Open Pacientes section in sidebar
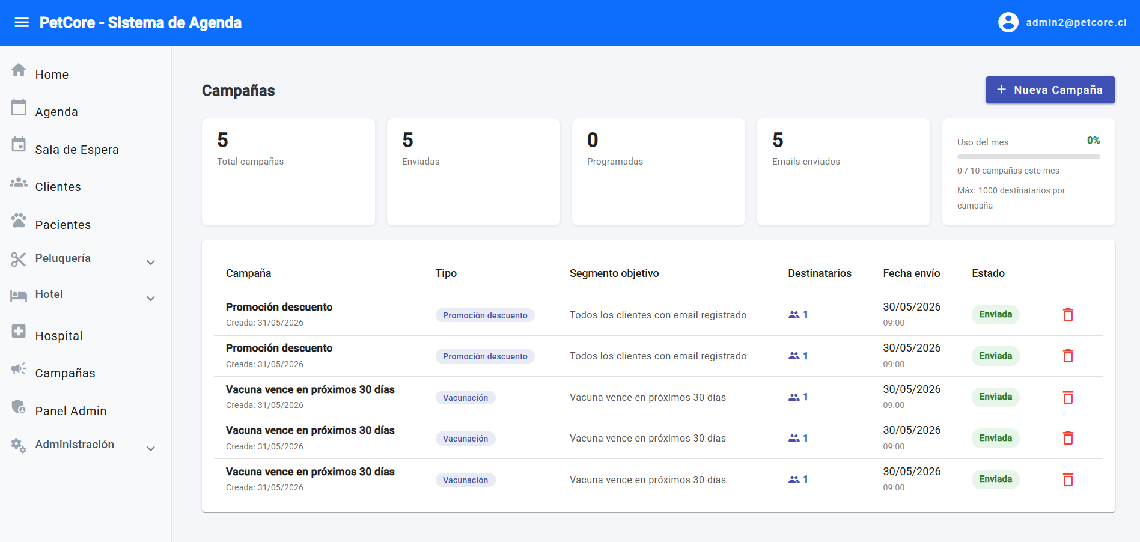Image resolution: width=1140 pixels, height=542 pixels. [63, 225]
